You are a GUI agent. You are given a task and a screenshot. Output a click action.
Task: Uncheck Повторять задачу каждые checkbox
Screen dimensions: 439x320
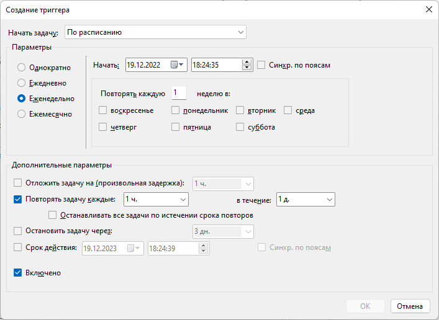coord(17,200)
